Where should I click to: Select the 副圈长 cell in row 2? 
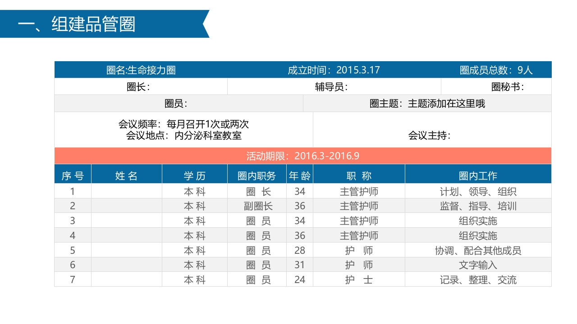pyautogui.click(x=258, y=206)
